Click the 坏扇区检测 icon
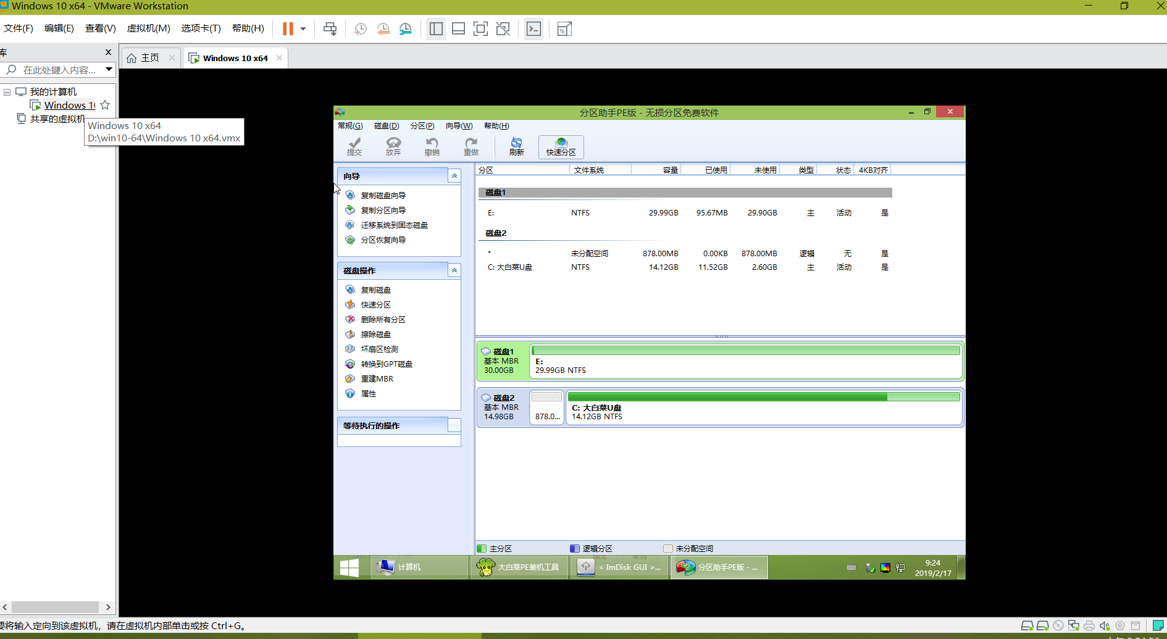This screenshot has height=639, width=1167. 350,349
